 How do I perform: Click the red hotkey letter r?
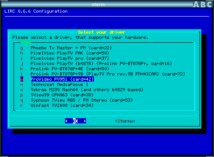[x=22, y=106]
